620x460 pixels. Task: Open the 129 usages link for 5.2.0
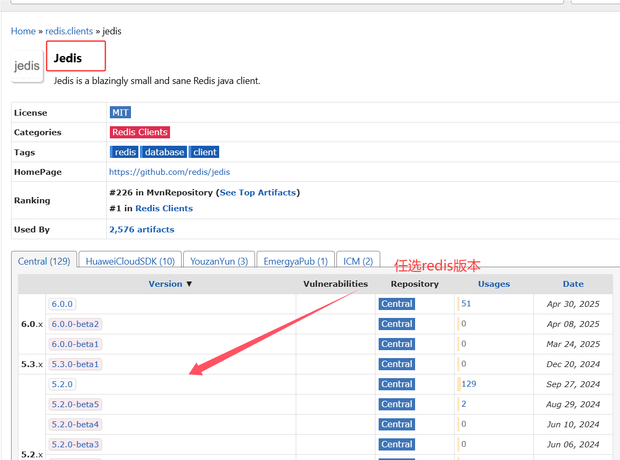click(468, 384)
